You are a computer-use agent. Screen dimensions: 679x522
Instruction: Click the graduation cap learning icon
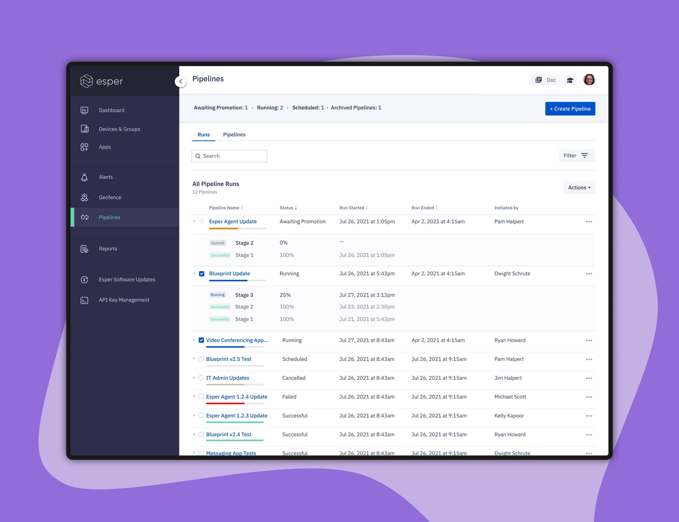[x=570, y=80]
